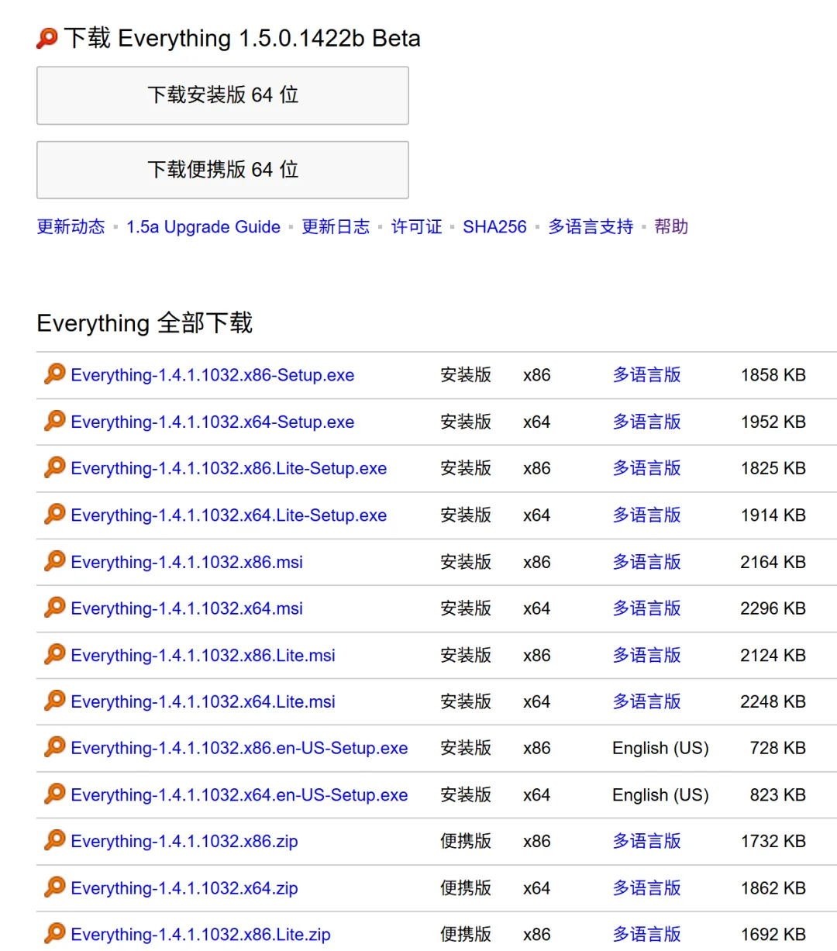
Task: Click 多语言版 in the x64-Setup.exe row
Action: click(646, 422)
